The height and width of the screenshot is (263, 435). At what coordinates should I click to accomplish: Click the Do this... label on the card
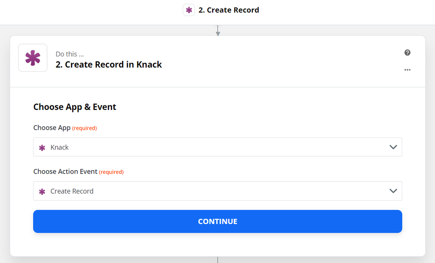[x=69, y=54]
